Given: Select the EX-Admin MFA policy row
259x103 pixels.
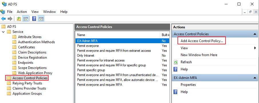Looking at the screenshot, I should [122, 41].
